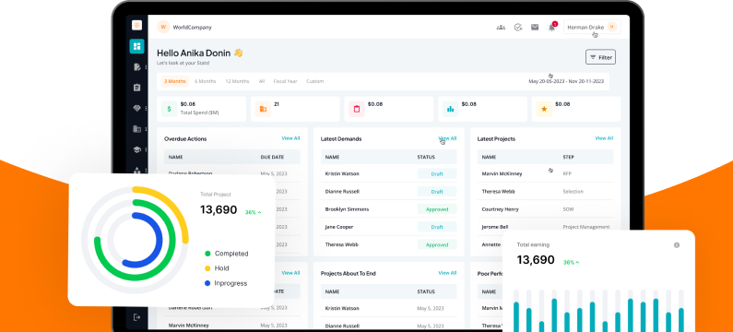Select the diamond sidebar icon
The width and height of the screenshot is (733, 332).
coord(136,108)
